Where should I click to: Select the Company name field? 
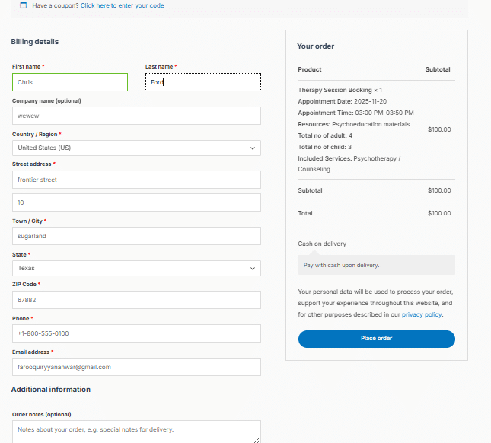coord(136,116)
